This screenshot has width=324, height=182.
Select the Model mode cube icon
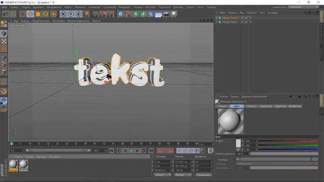4,33
